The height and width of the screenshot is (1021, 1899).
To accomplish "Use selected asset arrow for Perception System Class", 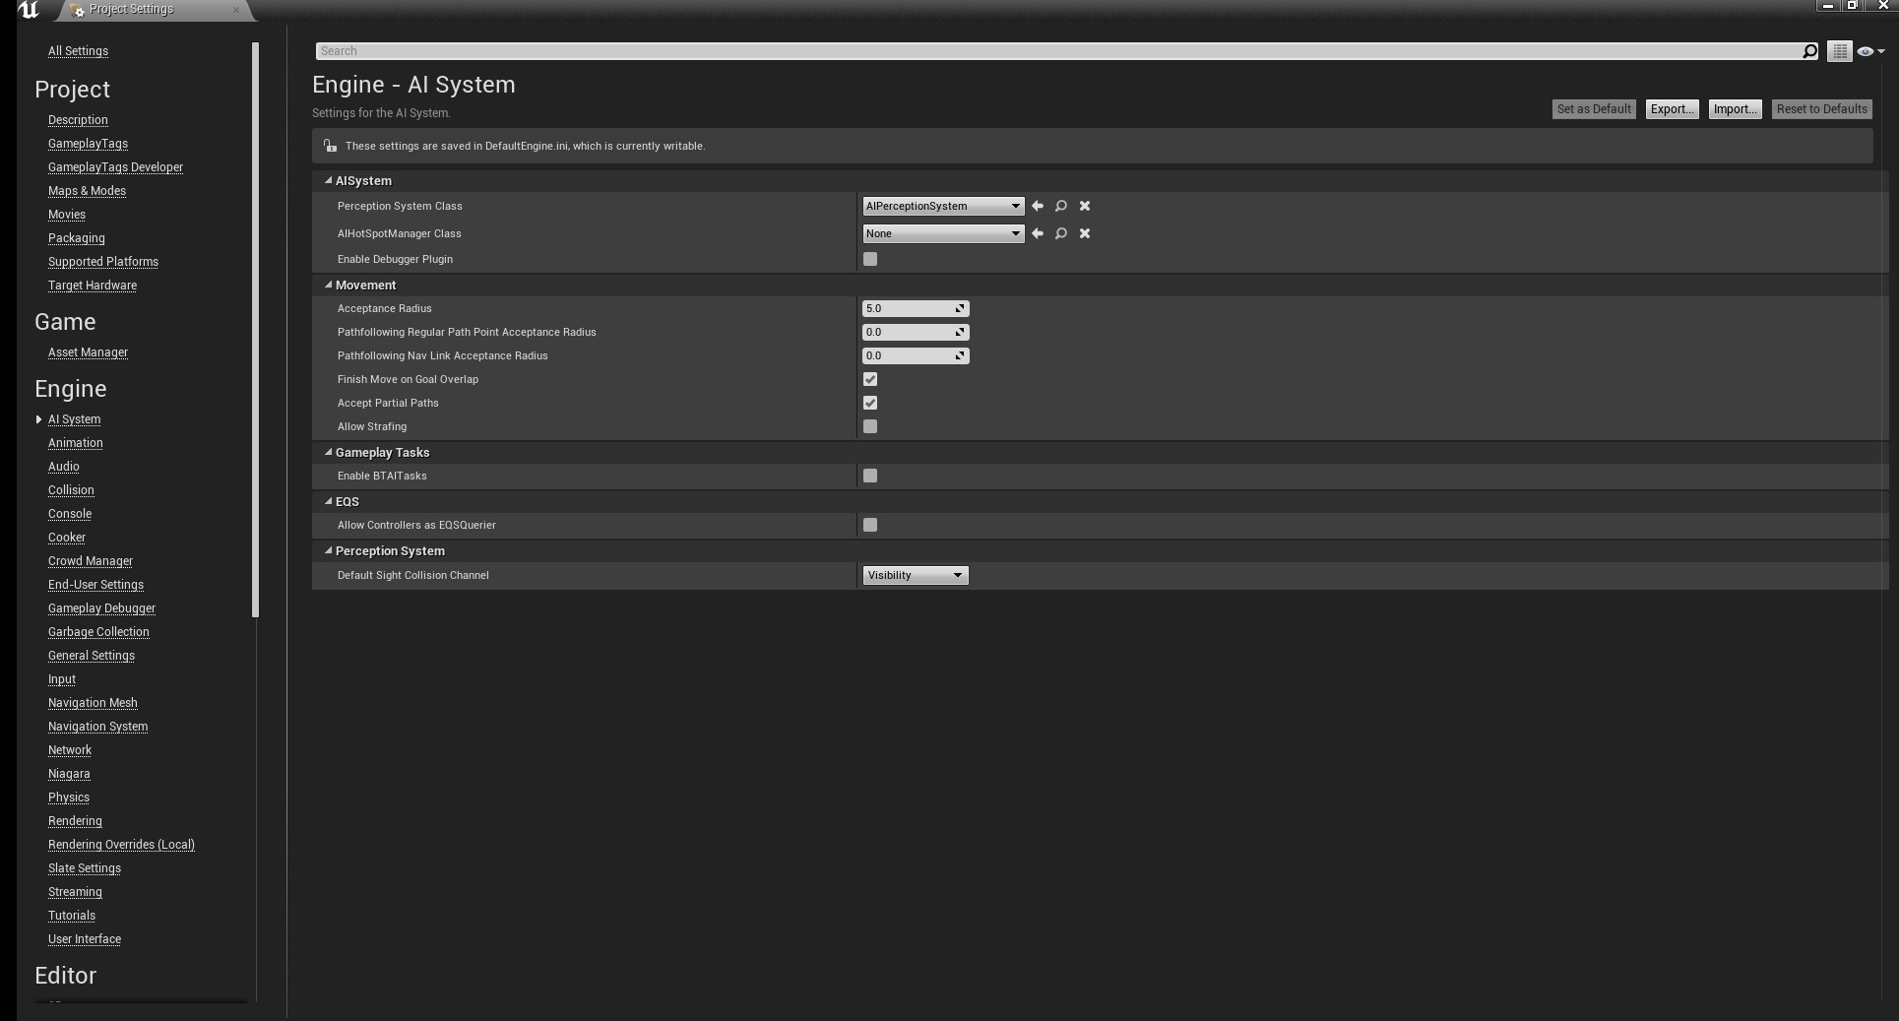I will coord(1037,206).
